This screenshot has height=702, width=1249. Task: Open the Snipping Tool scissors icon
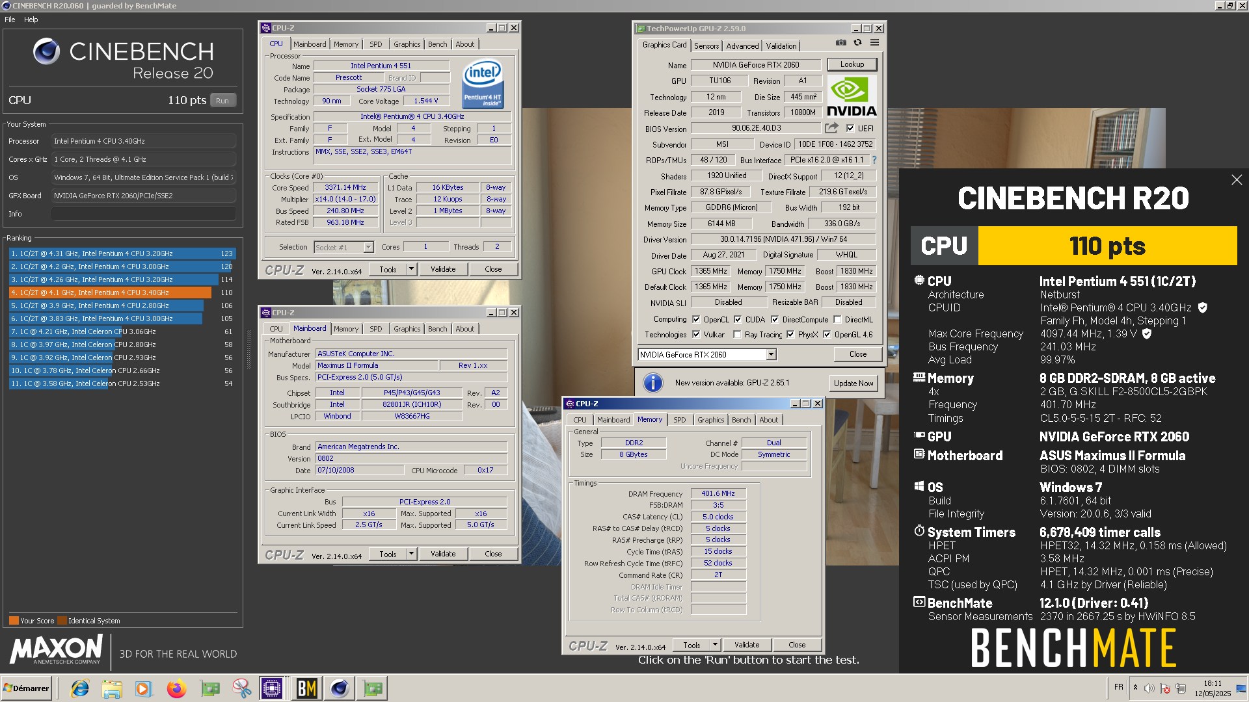(x=241, y=688)
